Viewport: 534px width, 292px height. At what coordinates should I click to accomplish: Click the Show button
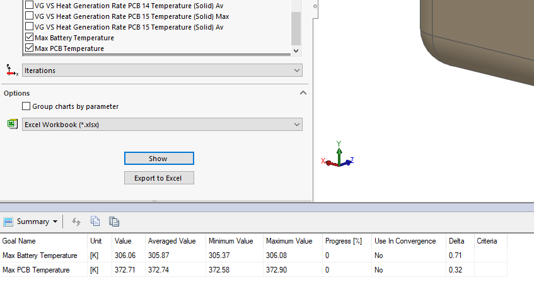coord(159,159)
